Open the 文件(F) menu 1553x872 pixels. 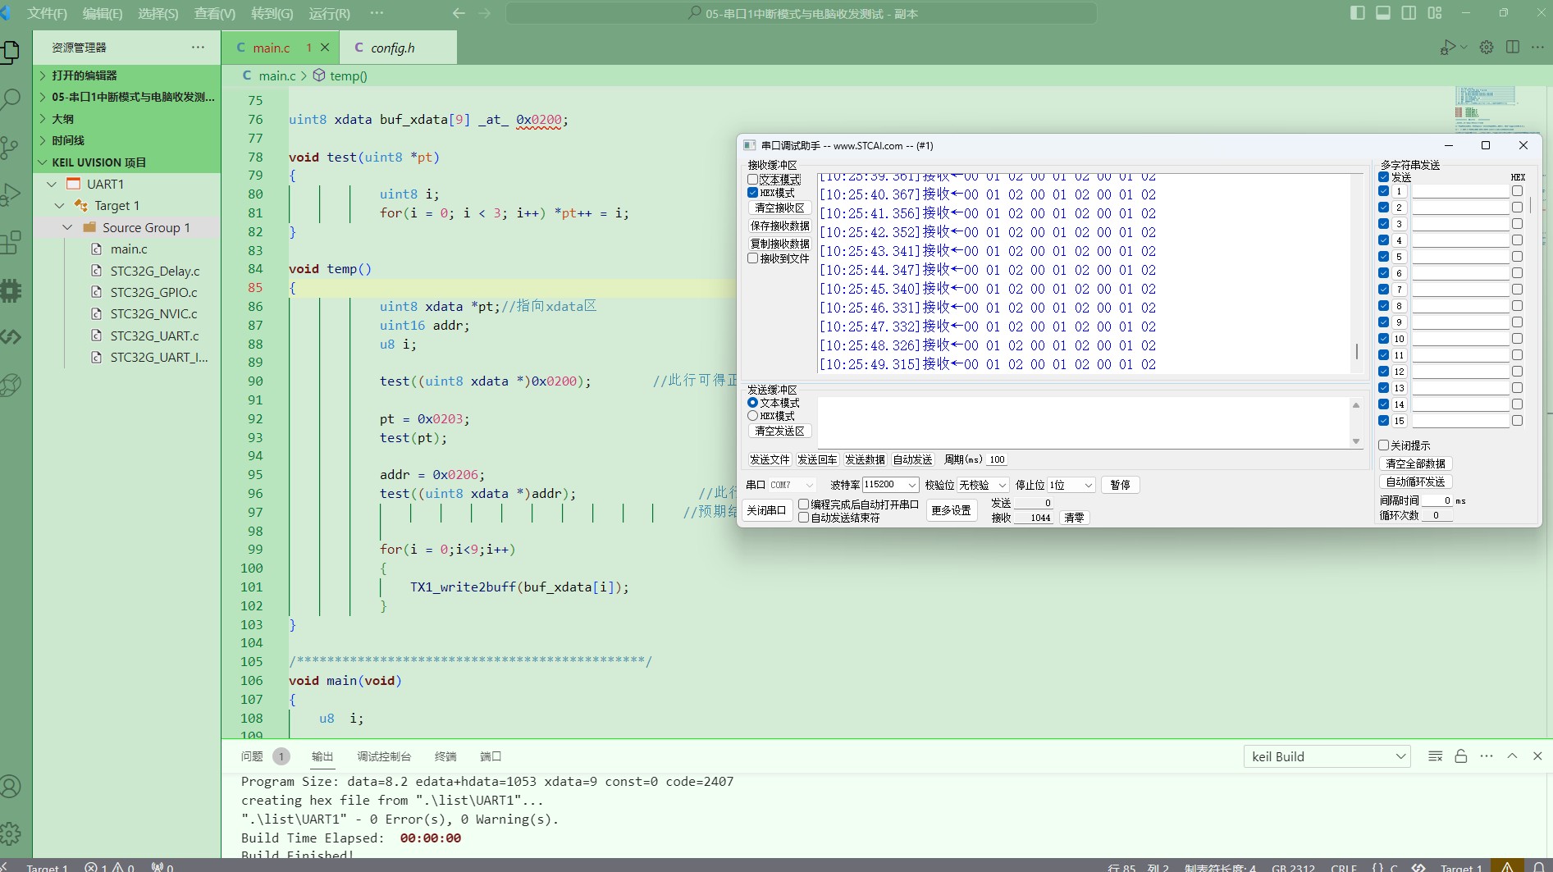pyautogui.click(x=47, y=13)
